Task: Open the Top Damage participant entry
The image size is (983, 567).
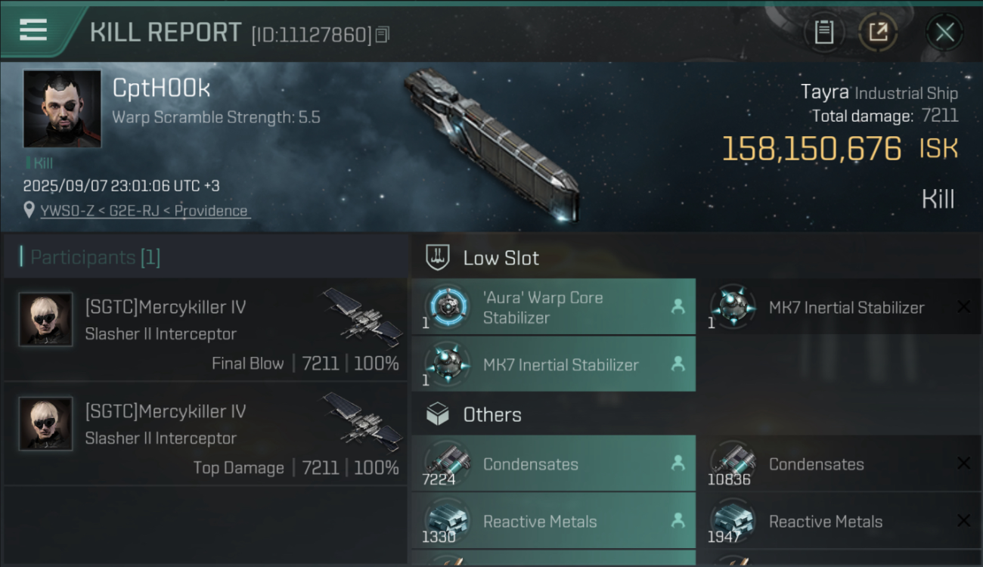Action: click(x=206, y=434)
